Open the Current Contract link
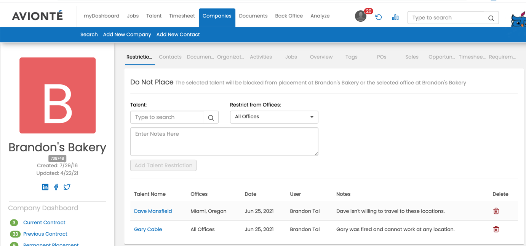 coord(44,223)
